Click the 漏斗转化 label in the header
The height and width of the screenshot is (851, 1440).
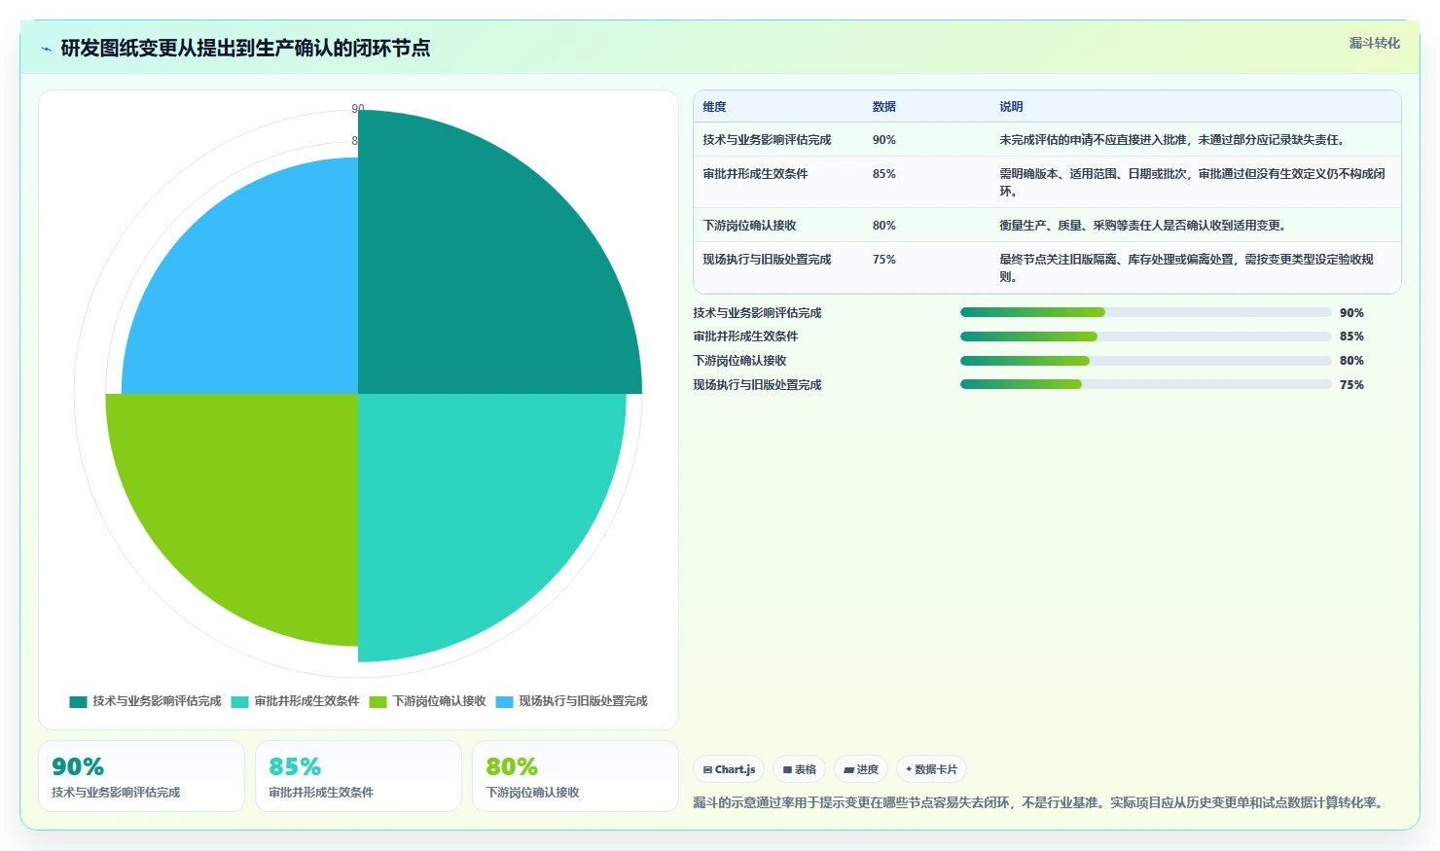pyautogui.click(x=1374, y=43)
